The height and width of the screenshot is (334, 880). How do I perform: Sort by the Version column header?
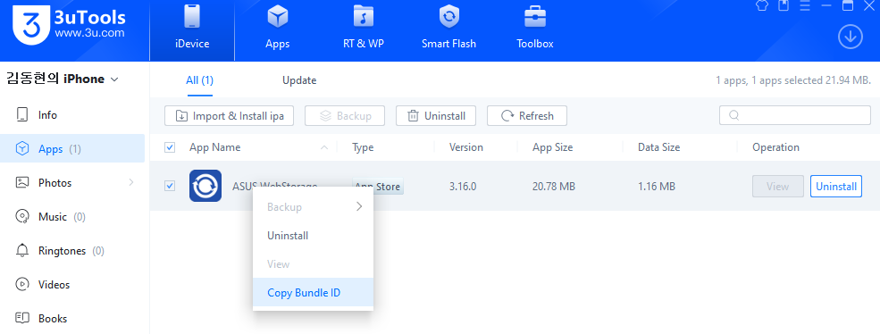click(465, 147)
